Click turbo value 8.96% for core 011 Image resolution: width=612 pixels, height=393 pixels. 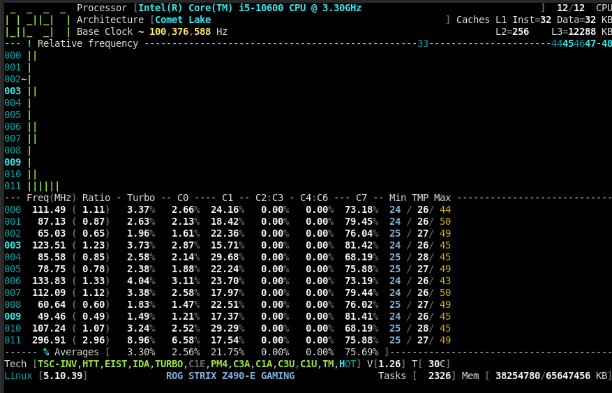coord(141,340)
